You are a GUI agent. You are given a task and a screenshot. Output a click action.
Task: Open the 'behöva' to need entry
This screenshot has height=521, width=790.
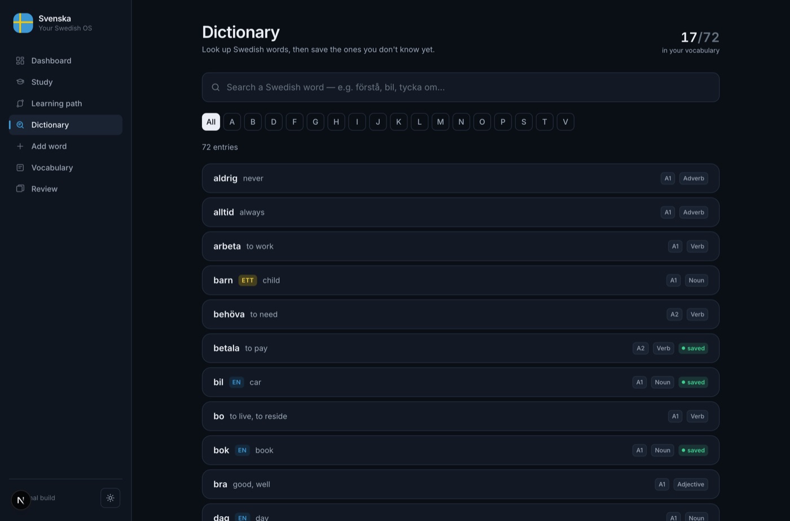(x=460, y=314)
